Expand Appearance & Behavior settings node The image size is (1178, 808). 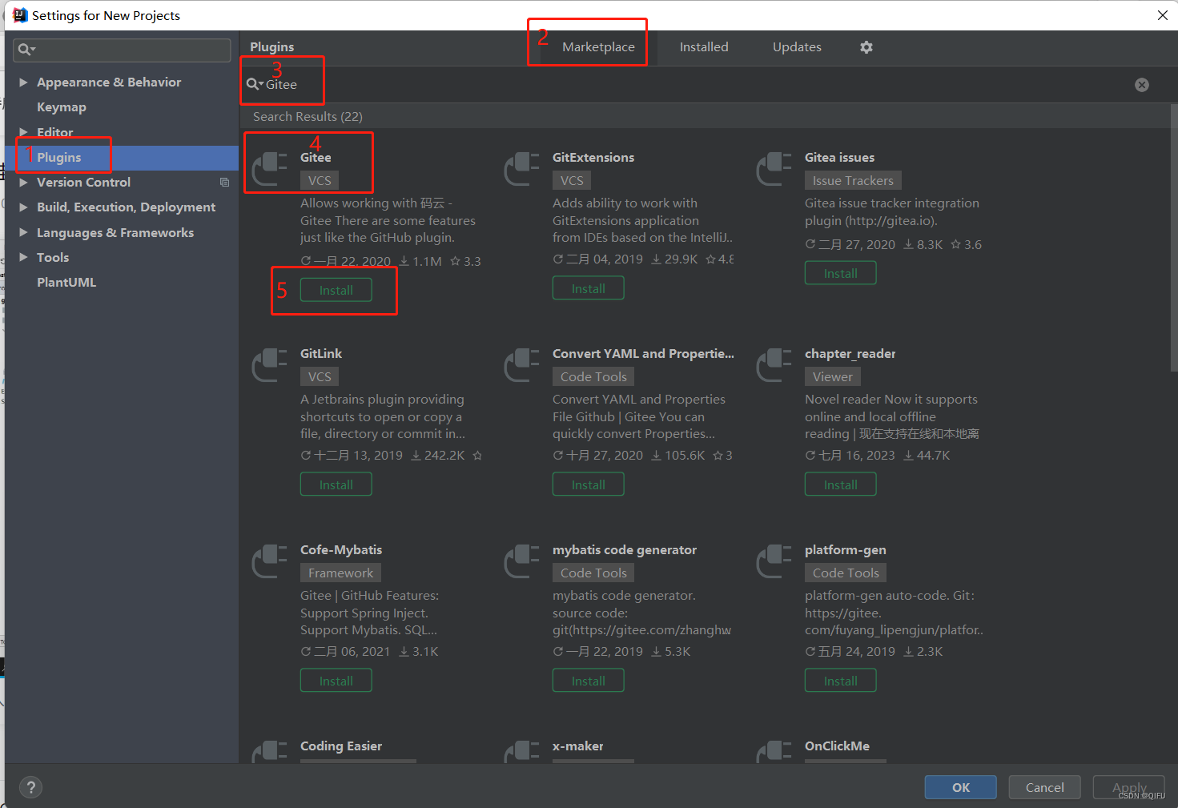[23, 82]
